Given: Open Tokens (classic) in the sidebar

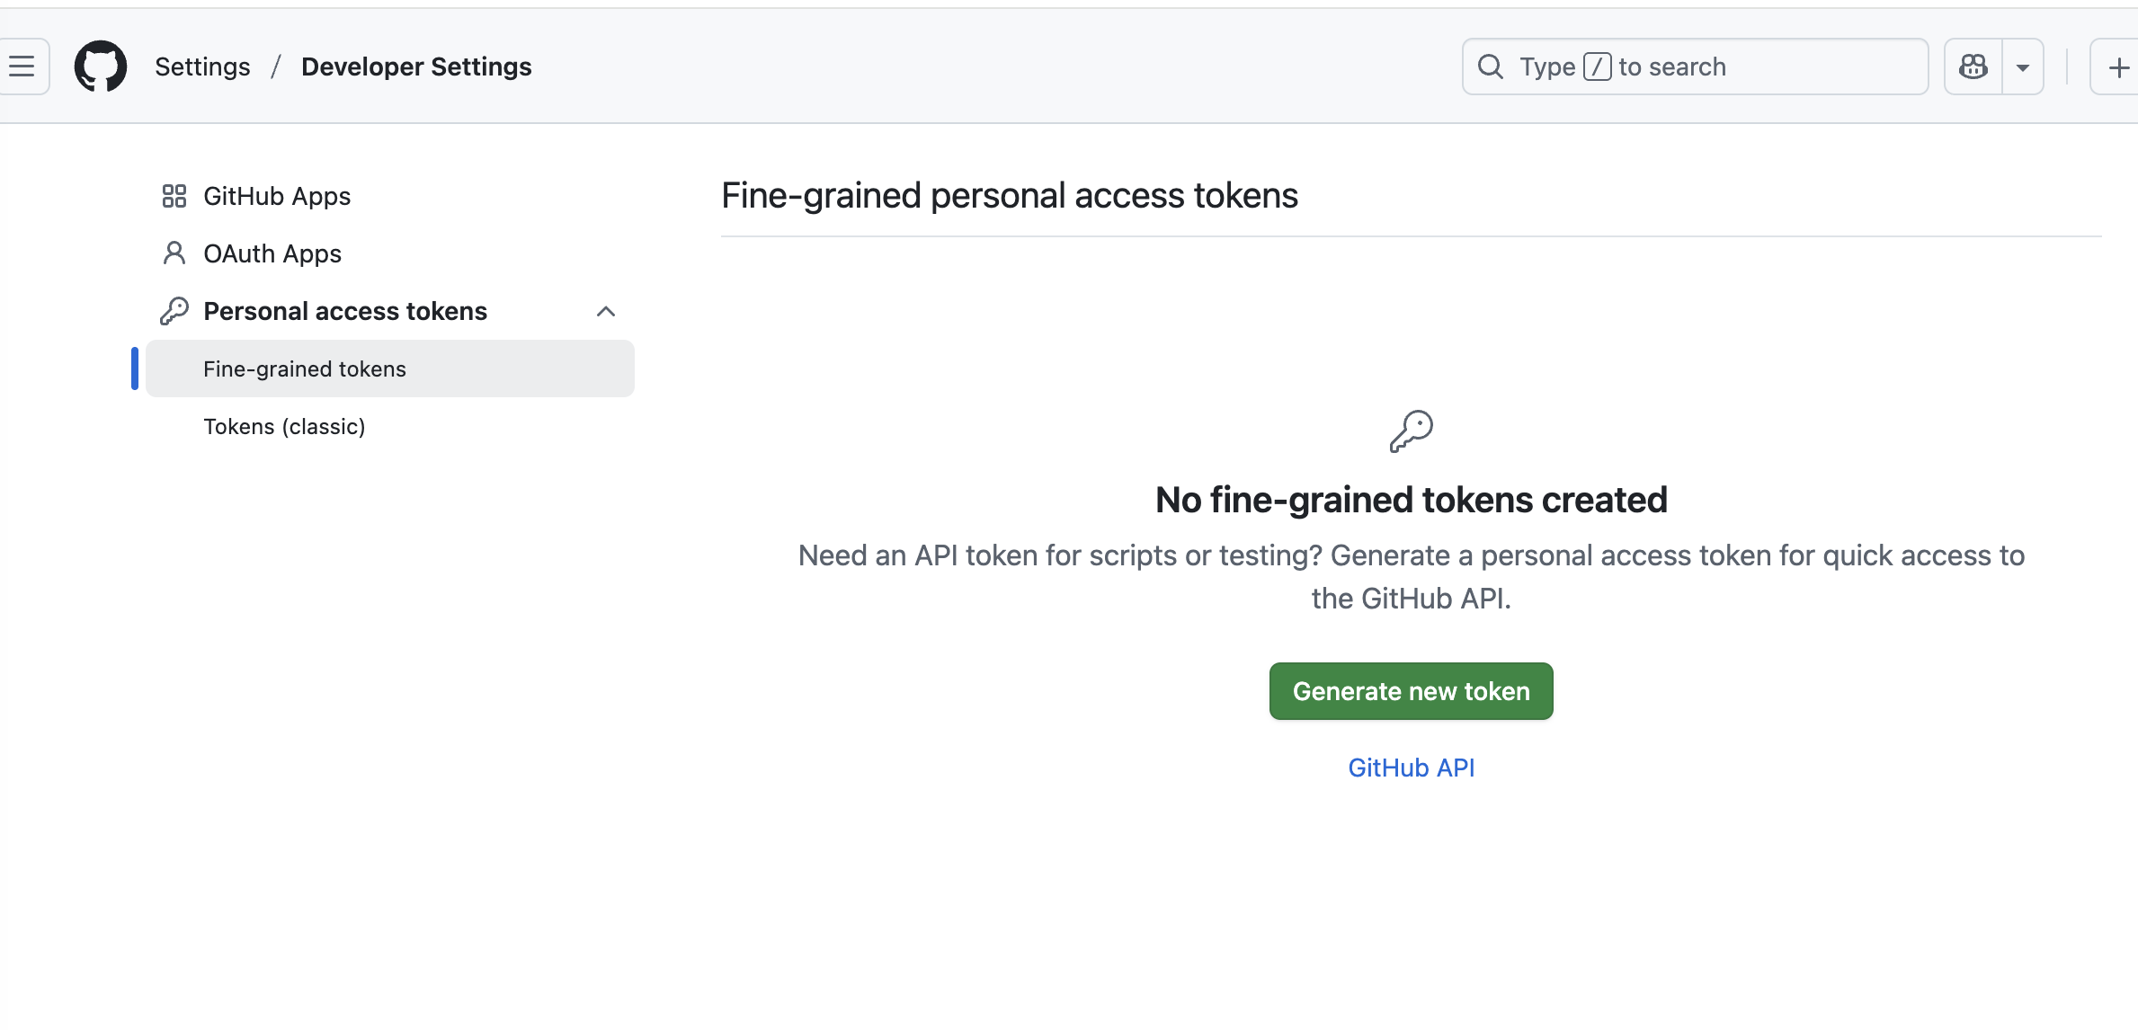Looking at the screenshot, I should click(x=284, y=426).
